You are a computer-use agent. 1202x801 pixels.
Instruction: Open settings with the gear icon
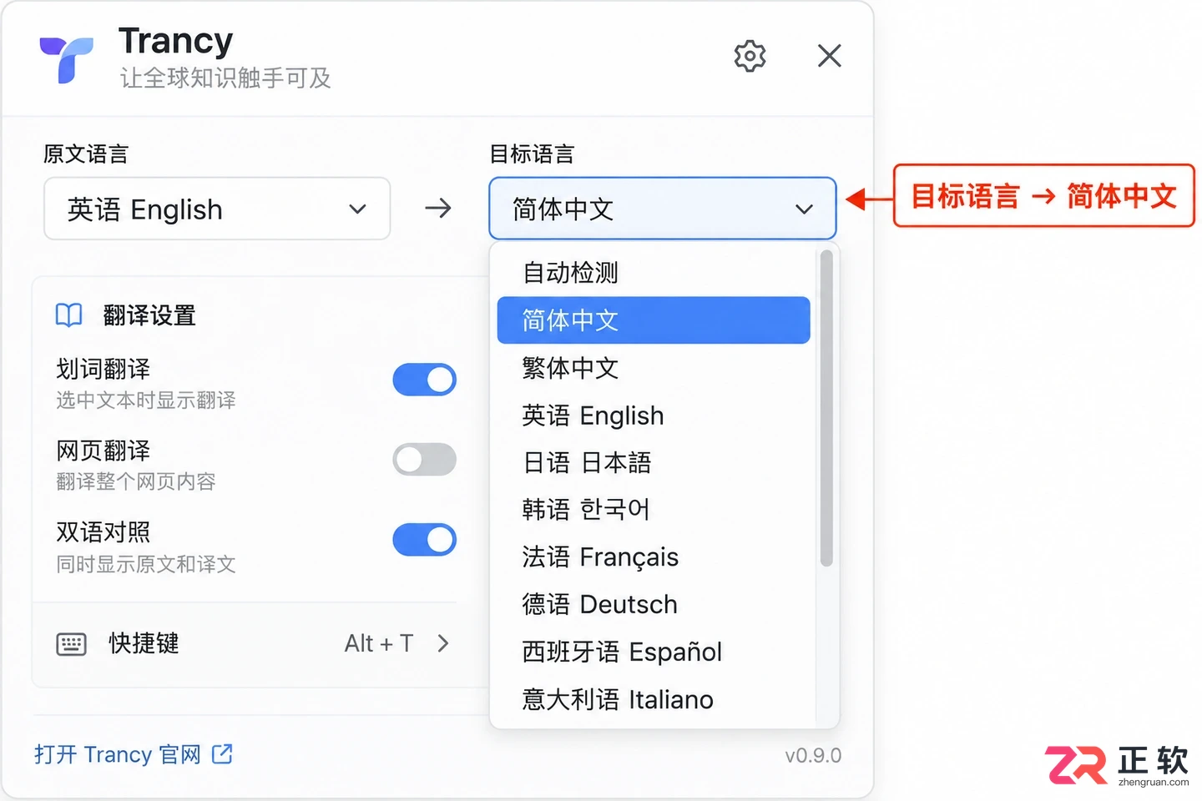click(750, 56)
